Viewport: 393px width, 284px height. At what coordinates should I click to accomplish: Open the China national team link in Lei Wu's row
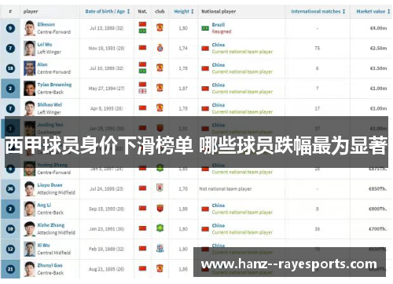coord(219,45)
